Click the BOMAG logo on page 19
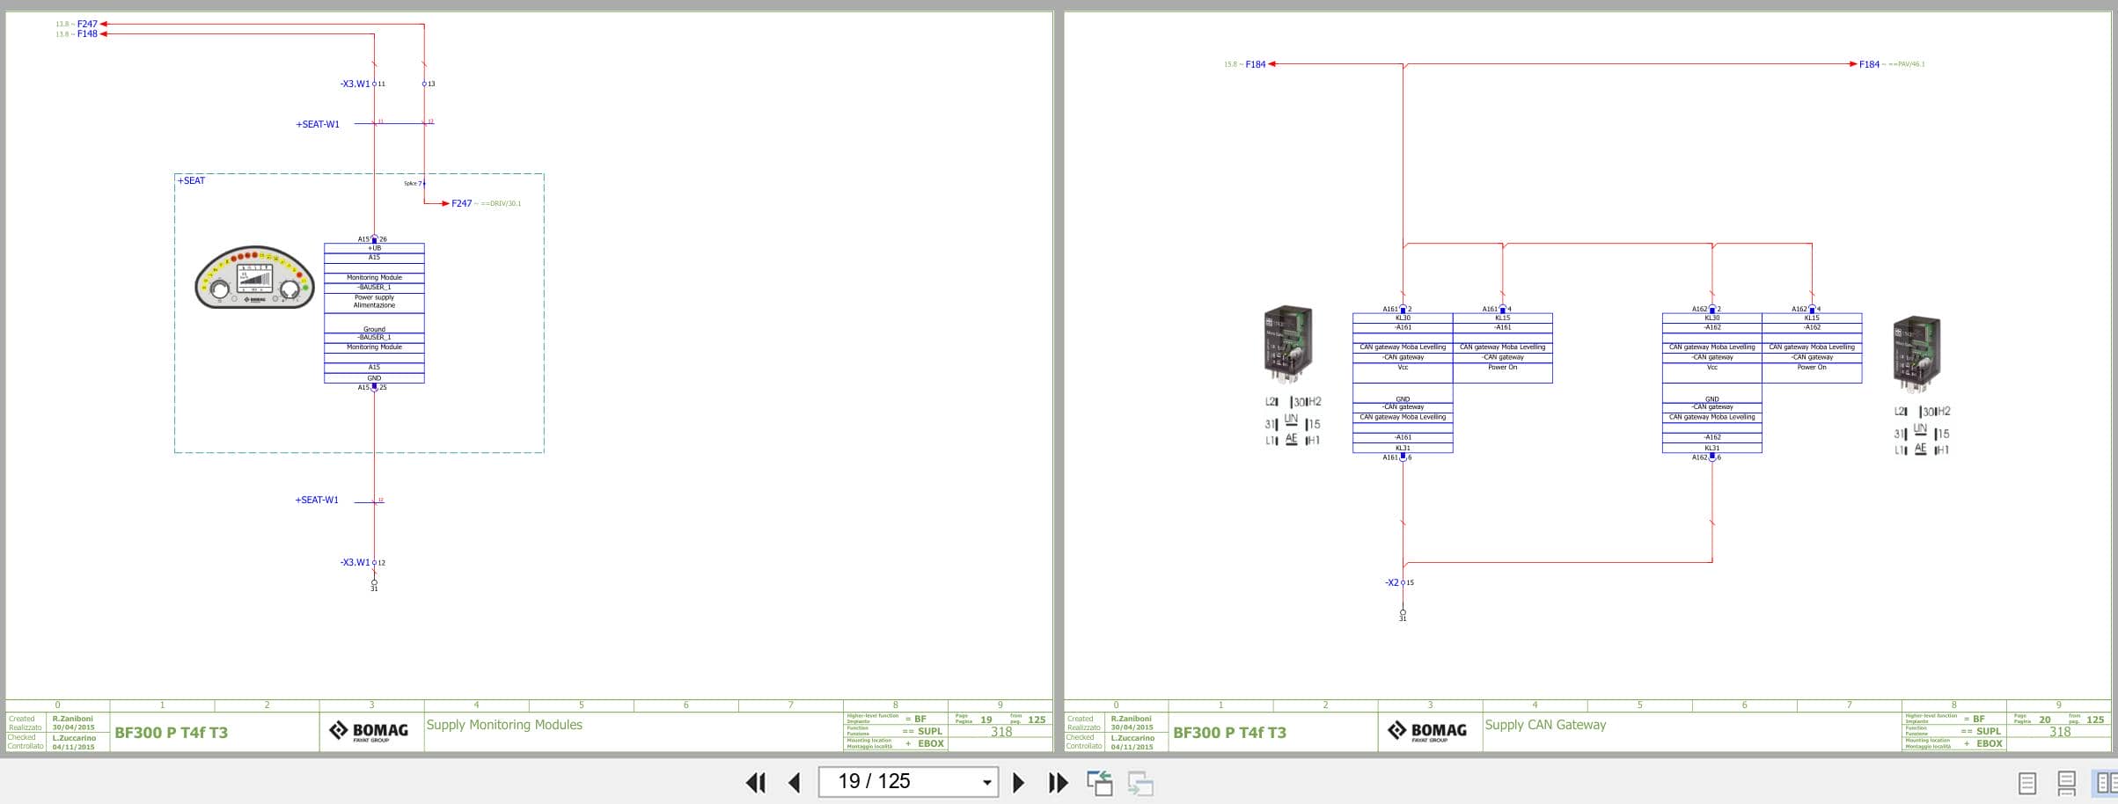 tap(369, 731)
